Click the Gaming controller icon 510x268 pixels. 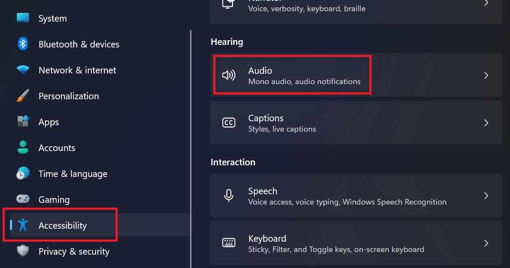coord(23,199)
